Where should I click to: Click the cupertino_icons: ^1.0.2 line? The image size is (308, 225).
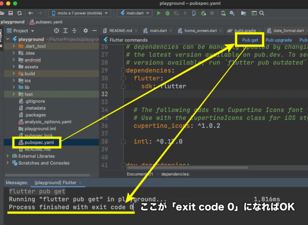pyautogui.click(x=177, y=126)
